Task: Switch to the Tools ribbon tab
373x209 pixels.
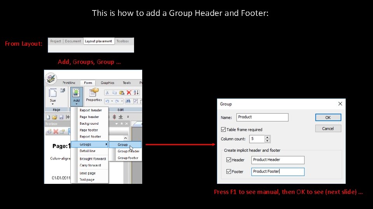Action: click(x=127, y=83)
